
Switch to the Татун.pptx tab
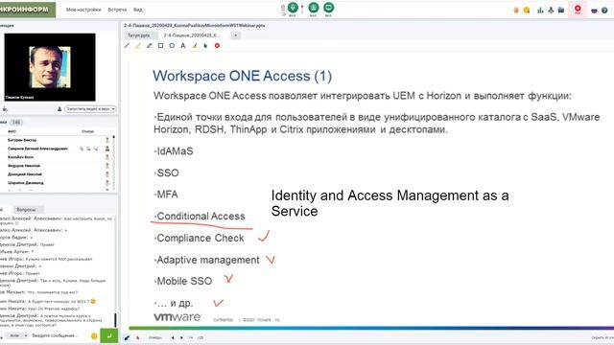click(x=138, y=35)
